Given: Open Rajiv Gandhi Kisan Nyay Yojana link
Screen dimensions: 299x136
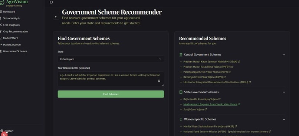Looking at the screenshot, I should coord(200,99).
